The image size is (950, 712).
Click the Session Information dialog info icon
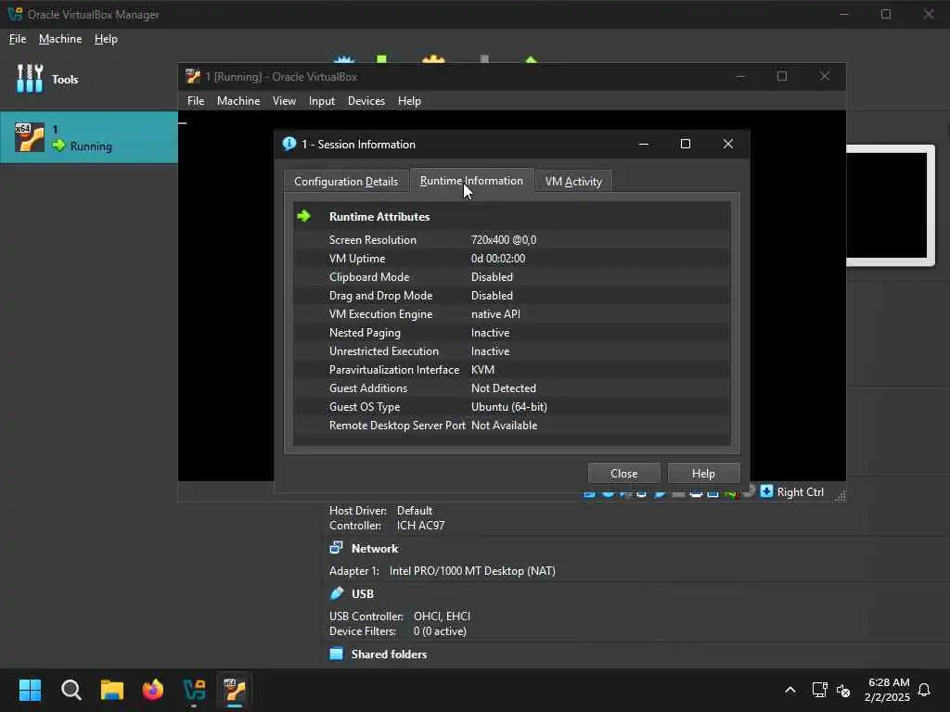click(289, 144)
